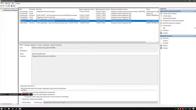This screenshot has height=110, width=196.
Task: Click the help icon under Библиотека section
Action: tap(161, 33)
